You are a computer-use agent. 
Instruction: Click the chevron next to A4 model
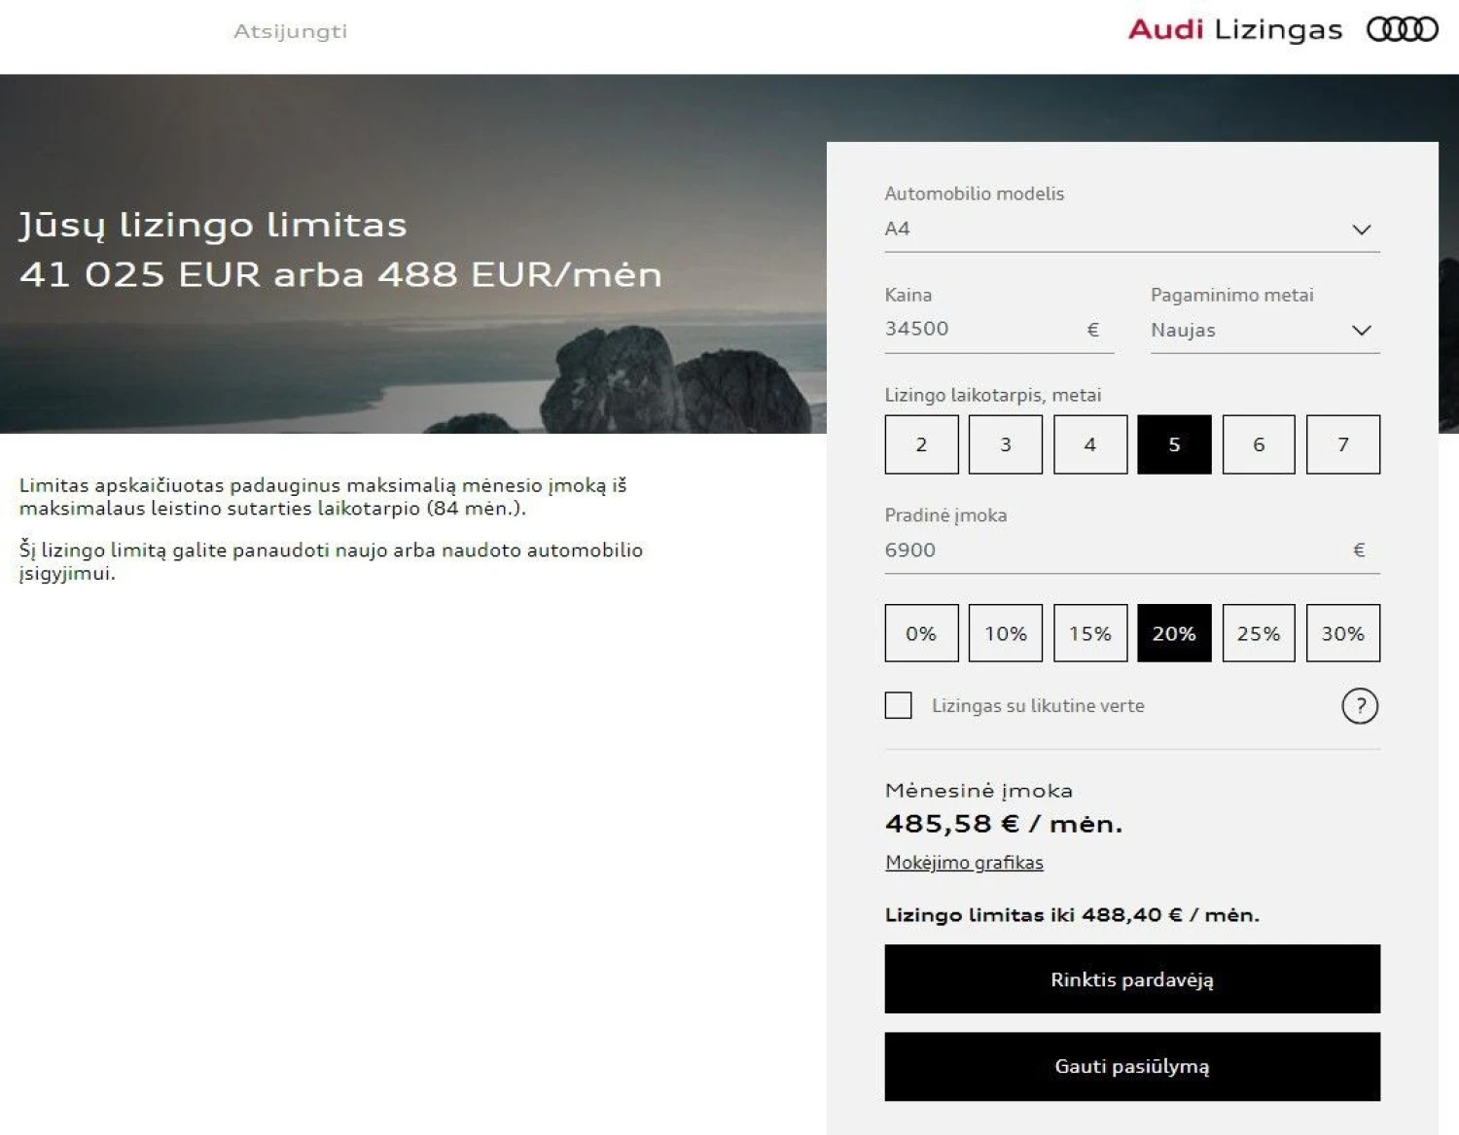1361,230
